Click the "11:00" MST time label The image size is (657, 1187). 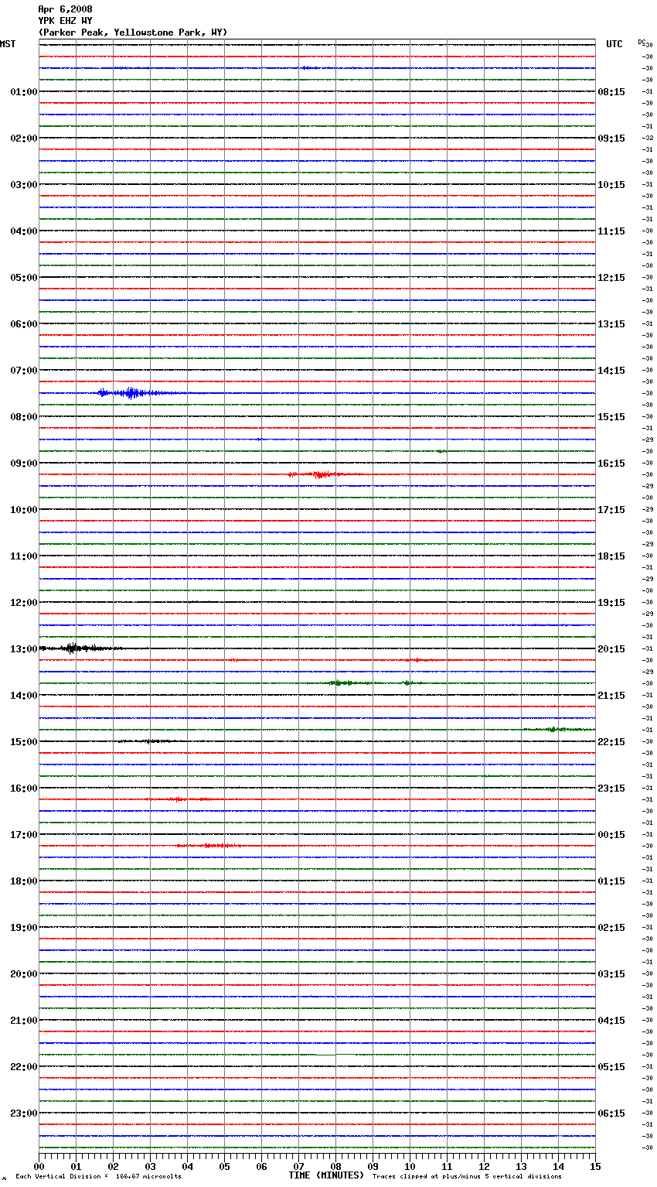[x=24, y=556]
